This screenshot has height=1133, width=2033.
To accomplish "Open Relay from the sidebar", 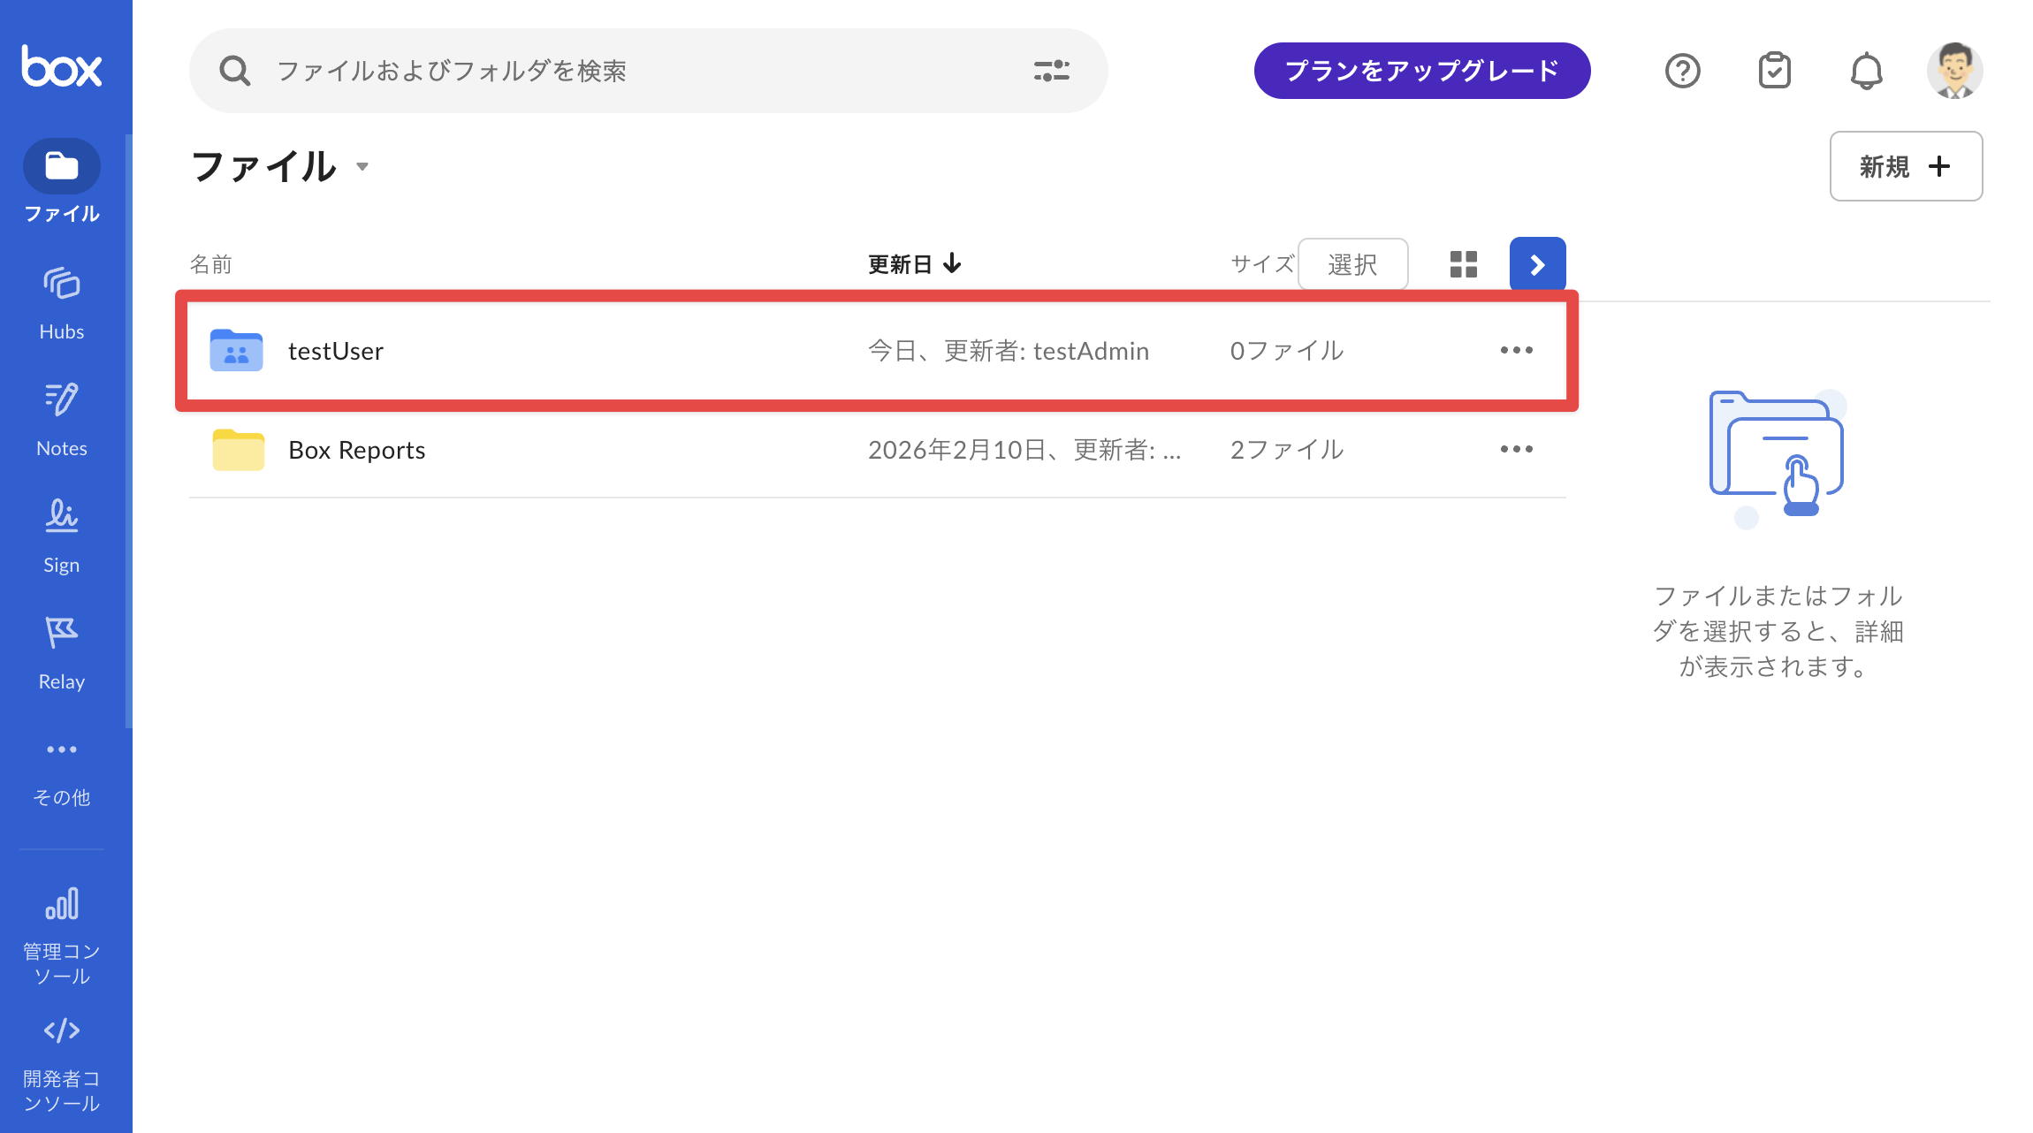I will click(x=62, y=653).
